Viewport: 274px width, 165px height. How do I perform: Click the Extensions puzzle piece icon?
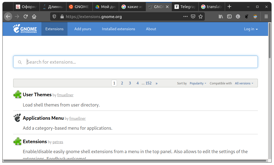click(x=17, y=141)
